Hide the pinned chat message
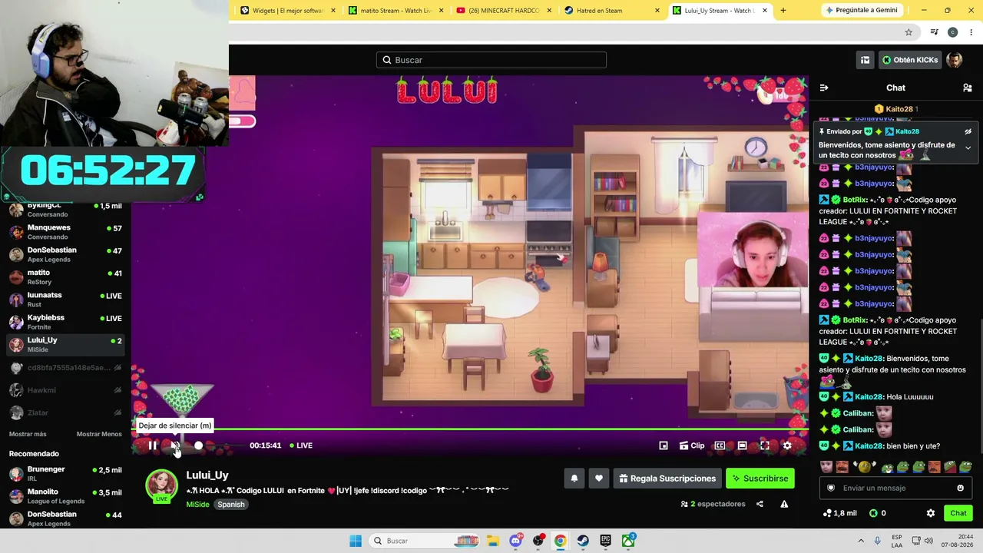The width and height of the screenshot is (983, 553). [x=968, y=131]
